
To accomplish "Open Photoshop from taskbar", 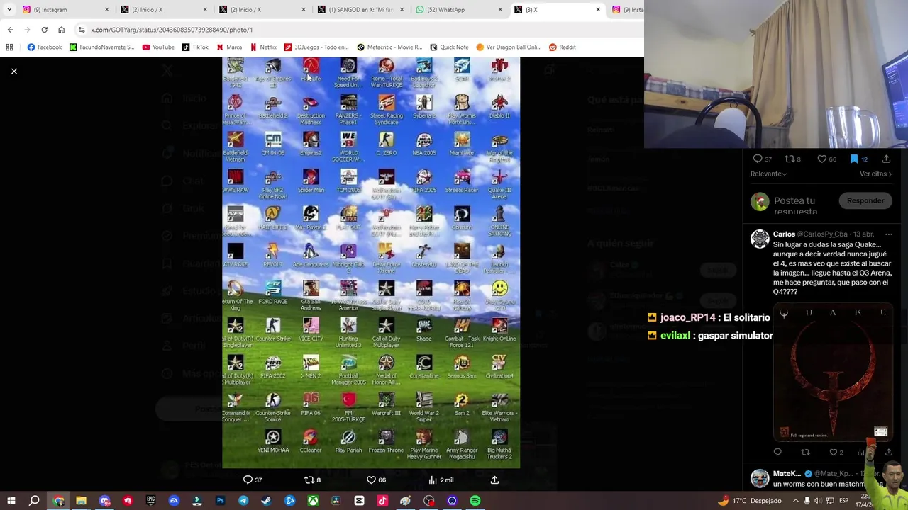I will pos(220,501).
